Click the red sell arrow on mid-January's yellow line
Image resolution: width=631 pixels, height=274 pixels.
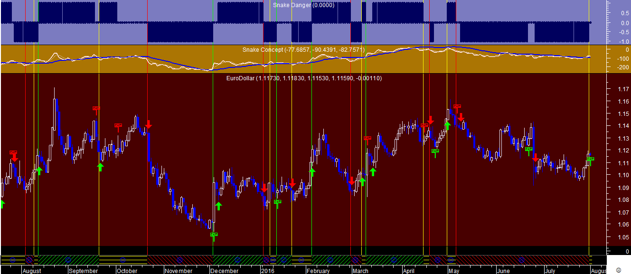pyautogui.click(x=292, y=183)
